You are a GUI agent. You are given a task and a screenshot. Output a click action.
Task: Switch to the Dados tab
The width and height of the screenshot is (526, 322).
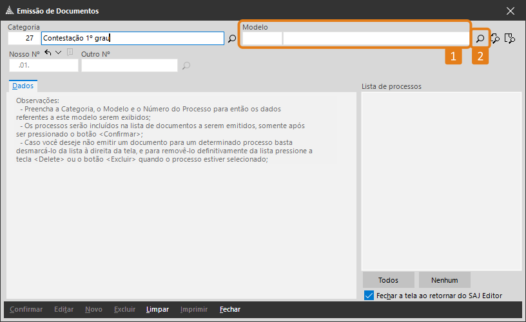[23, 86]
